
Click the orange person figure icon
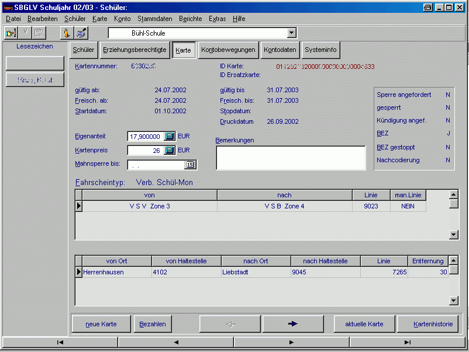67,33
